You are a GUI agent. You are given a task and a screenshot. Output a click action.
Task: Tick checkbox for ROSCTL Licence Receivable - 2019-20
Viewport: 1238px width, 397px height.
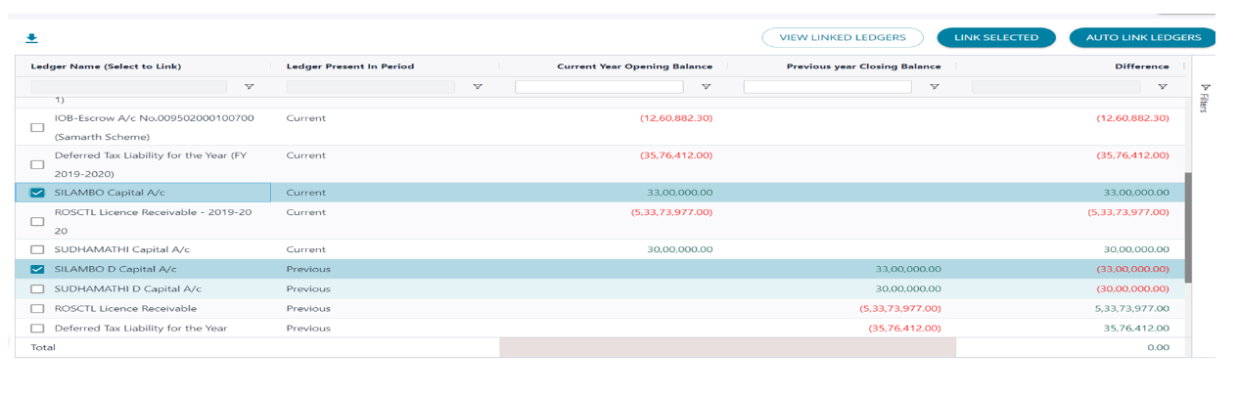coord(37,222)
